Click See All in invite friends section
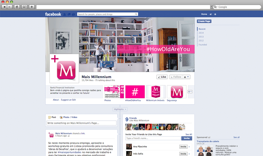The image size is (263, 156). coord(189,134)
